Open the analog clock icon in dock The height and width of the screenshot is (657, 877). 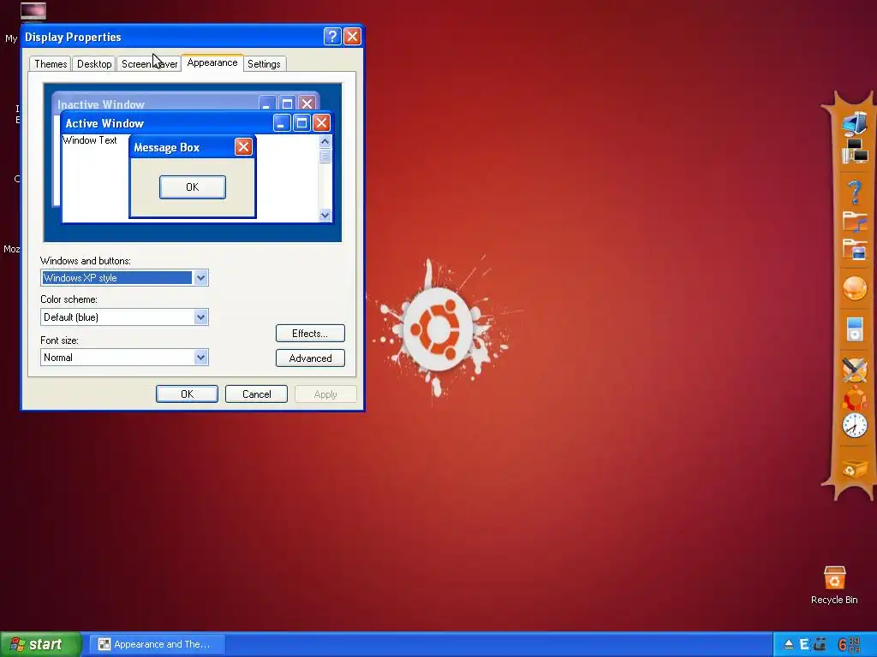tap(855, 425)
